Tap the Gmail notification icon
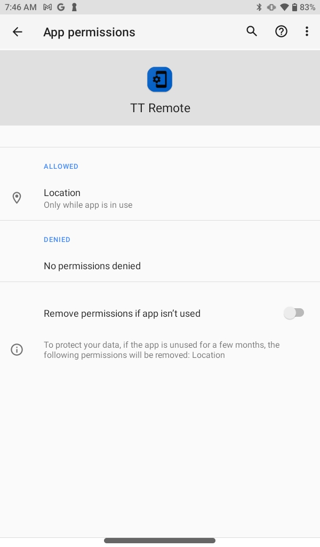The image size is (320, 547). [47, 7]
